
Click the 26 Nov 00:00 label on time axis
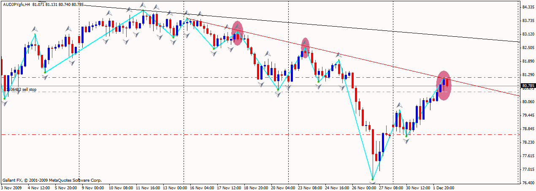(x=365, y=188)
